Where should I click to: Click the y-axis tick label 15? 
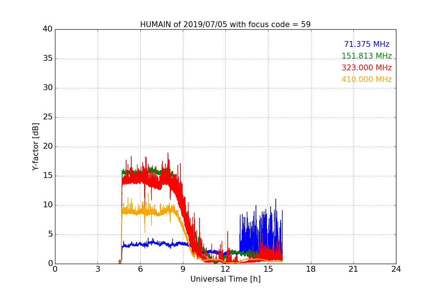(48, 176)
